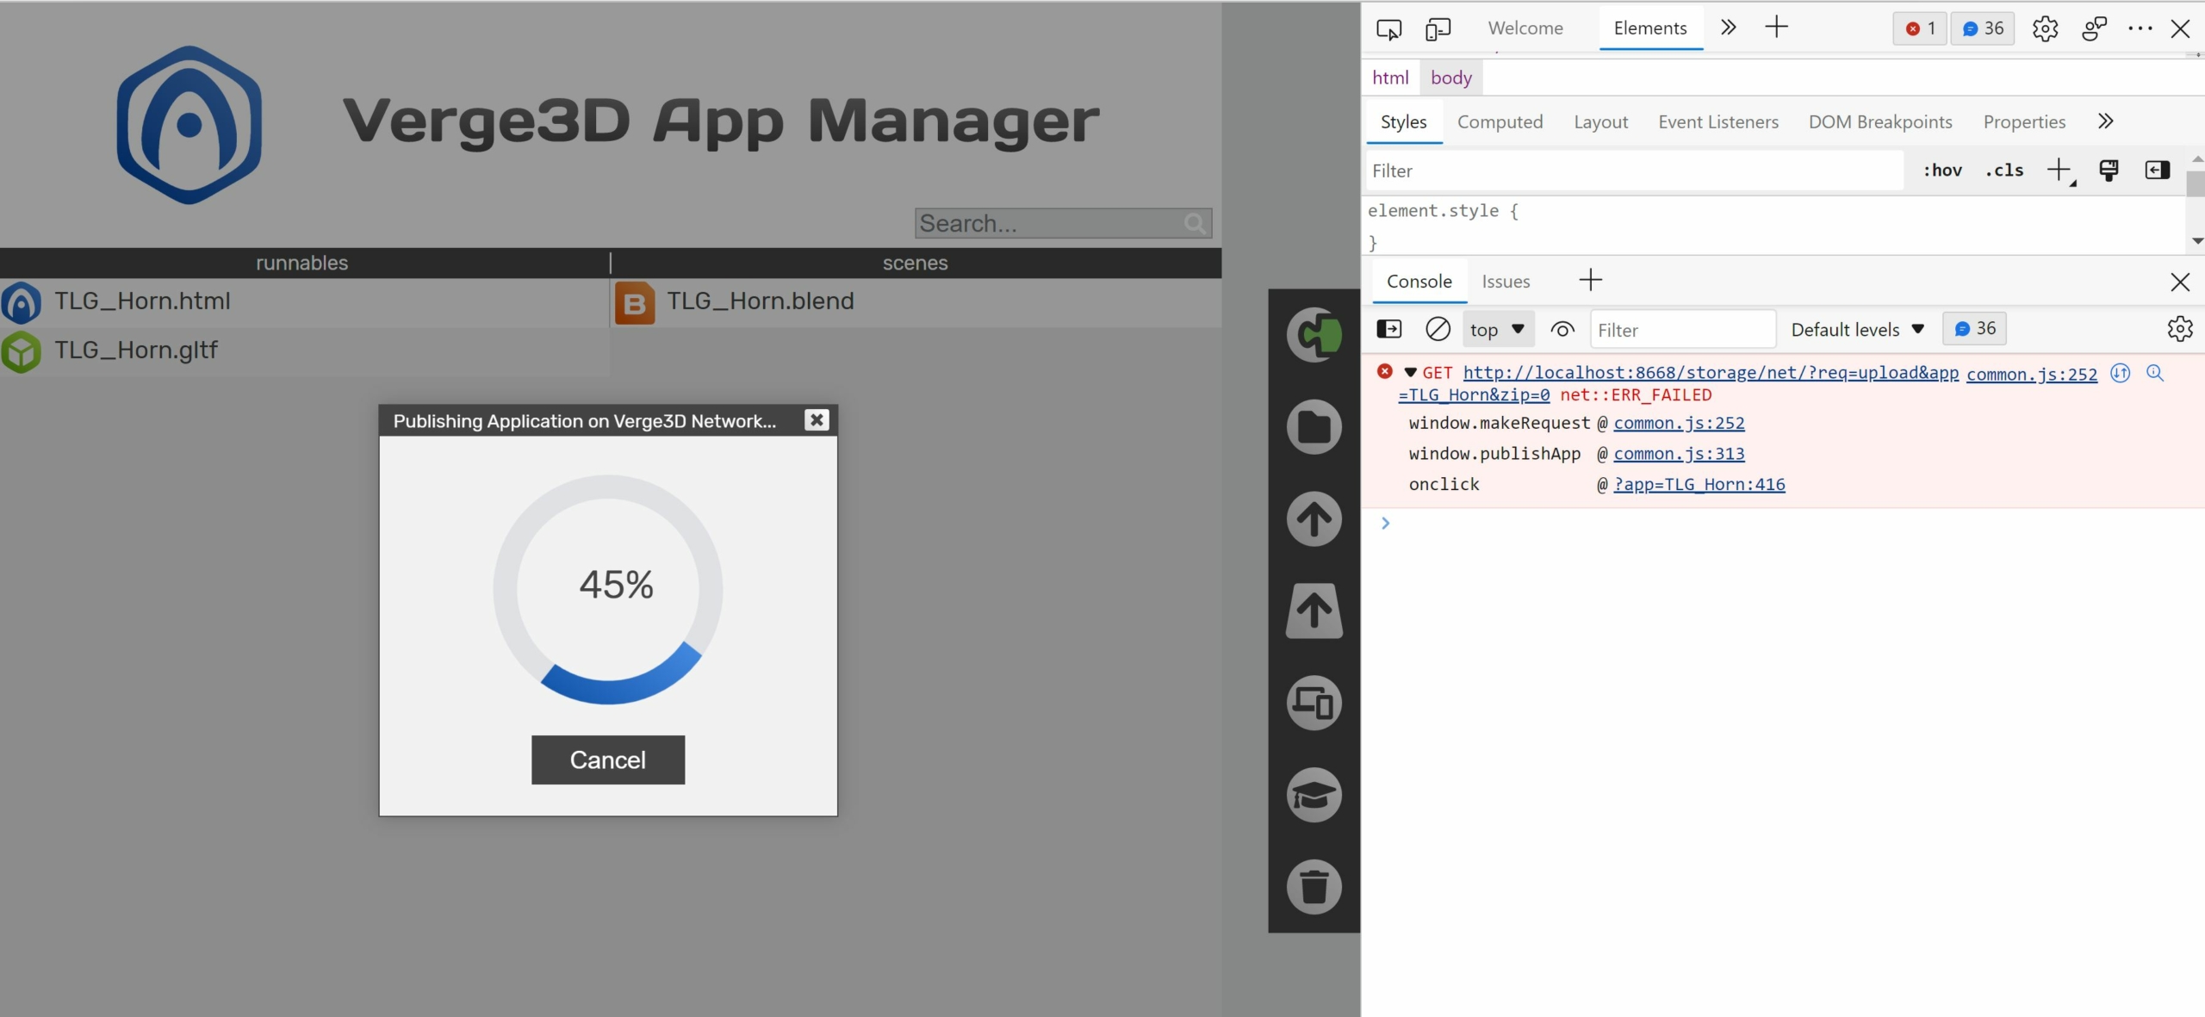Click the red error count badge
Screen dimensions: 2205x1017
pyautogui.click(x=1920, y=28)
